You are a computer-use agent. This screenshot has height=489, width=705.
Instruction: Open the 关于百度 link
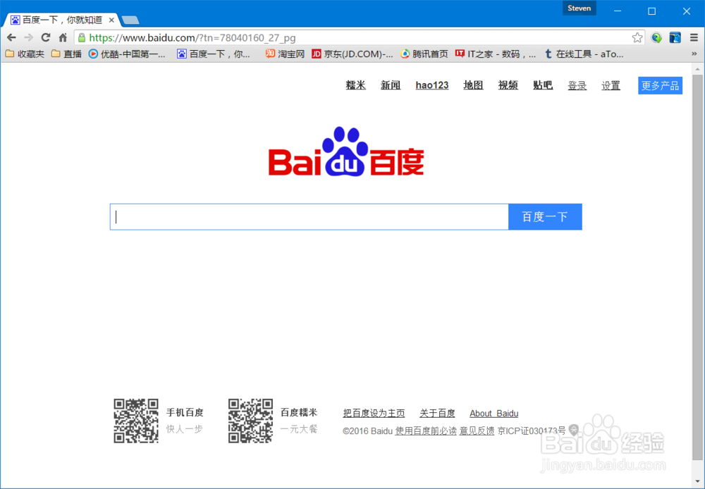tap(437, 413)
